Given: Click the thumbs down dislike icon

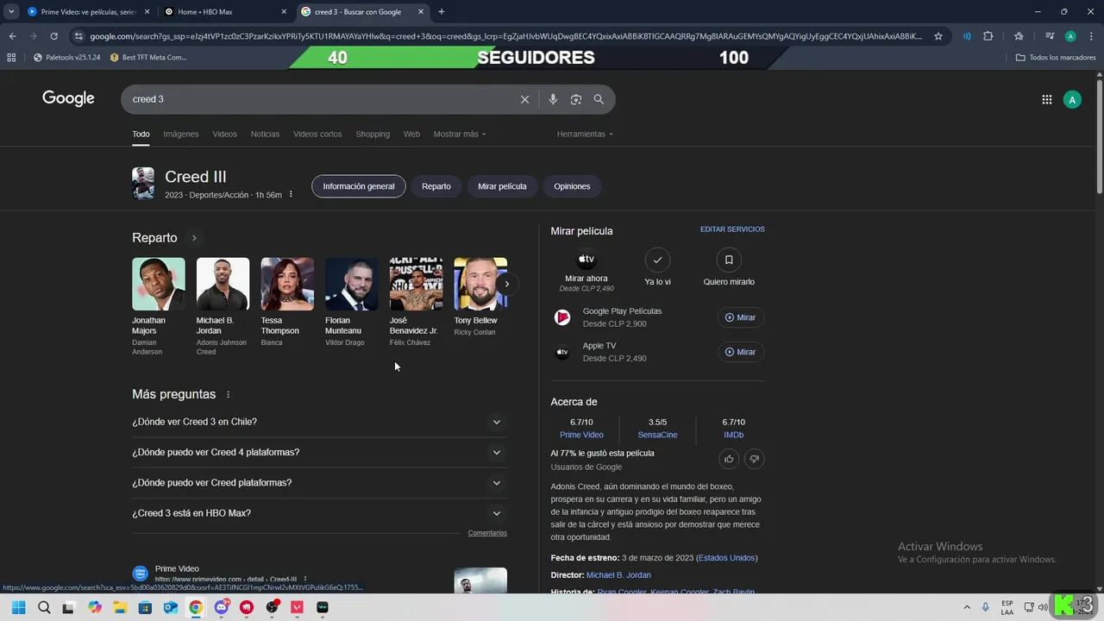Looking at the screenshot, I should [x=755, y=459].
